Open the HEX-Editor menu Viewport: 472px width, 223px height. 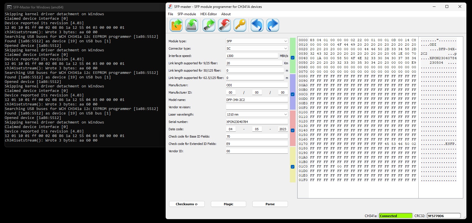[209, 14]
